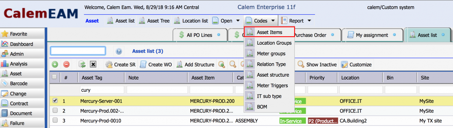Click the green add new asset icon

tap(55, 64)
